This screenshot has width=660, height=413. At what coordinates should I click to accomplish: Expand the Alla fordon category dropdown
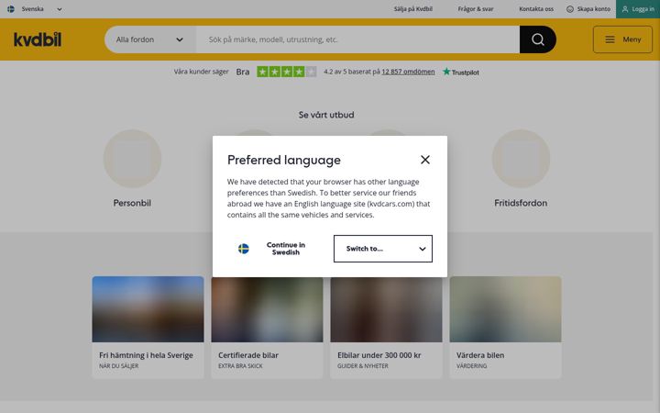tap(150, 39)
